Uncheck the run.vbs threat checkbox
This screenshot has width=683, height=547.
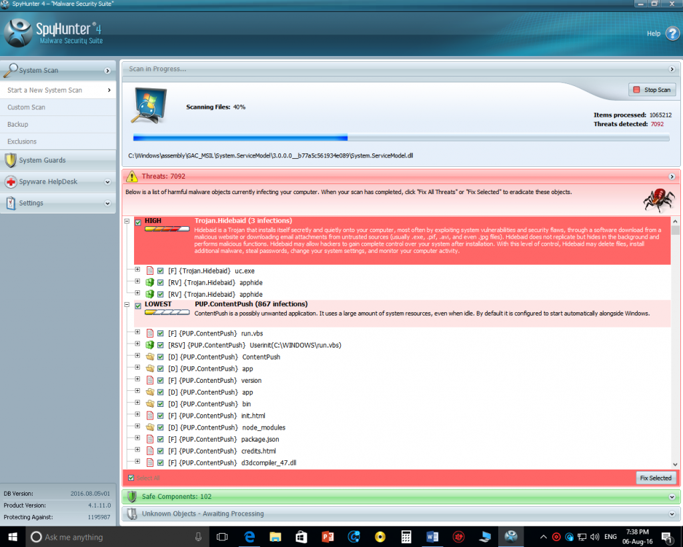coord(160,334)
